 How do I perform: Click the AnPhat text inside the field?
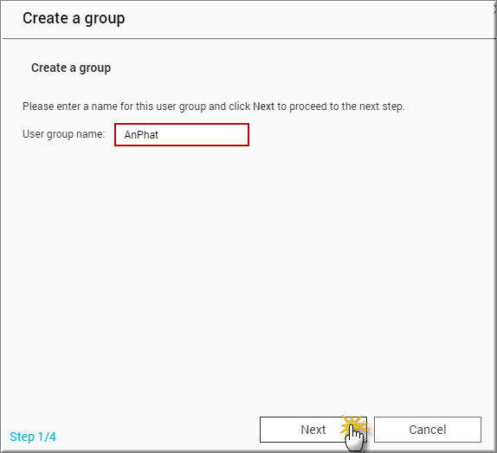141,135
